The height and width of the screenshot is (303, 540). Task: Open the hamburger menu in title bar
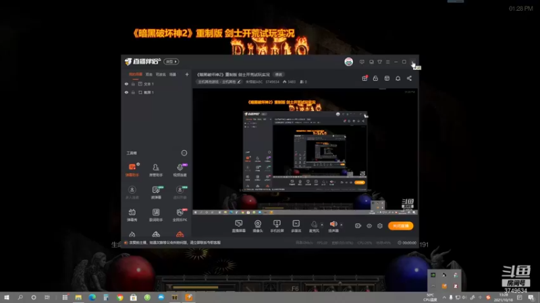[x=387, y=62]
